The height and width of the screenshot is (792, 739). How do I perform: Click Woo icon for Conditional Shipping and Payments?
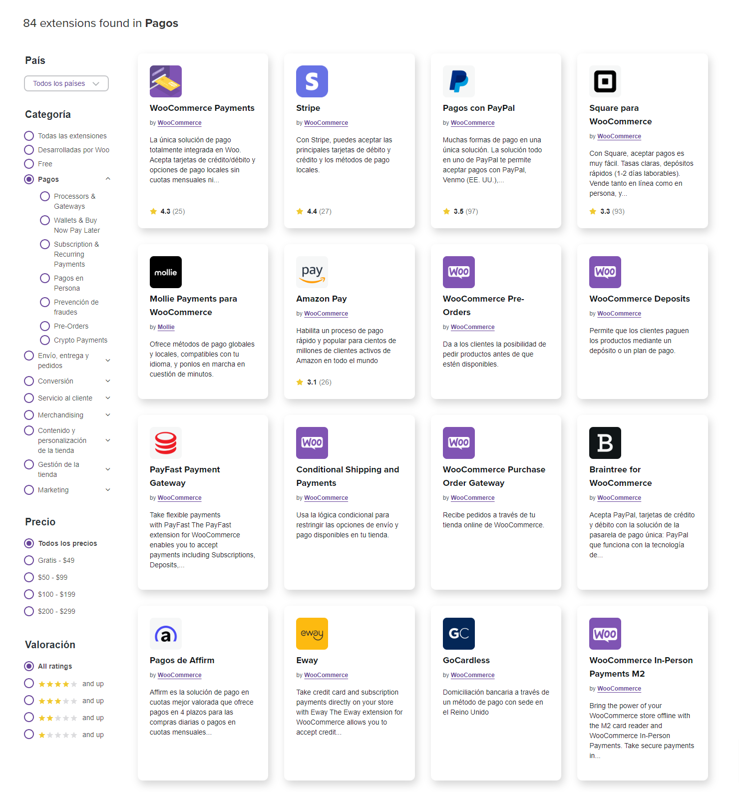click(312, 443)
